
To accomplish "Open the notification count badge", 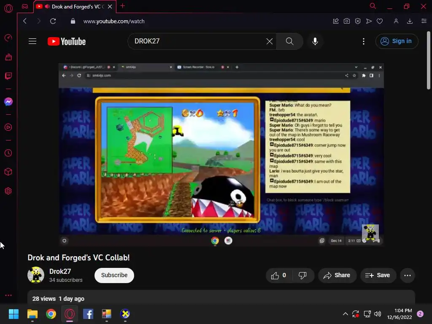I will (x=420, y=314).
